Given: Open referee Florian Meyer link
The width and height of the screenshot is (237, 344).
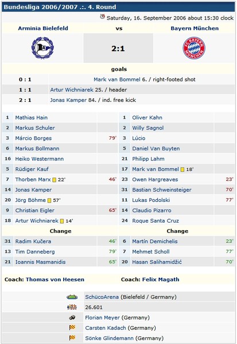Looking at the screenshot, I should click(x=102, y=318).
